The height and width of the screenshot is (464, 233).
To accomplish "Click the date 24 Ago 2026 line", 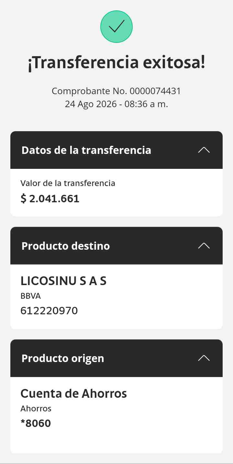I will coord(116,104).
